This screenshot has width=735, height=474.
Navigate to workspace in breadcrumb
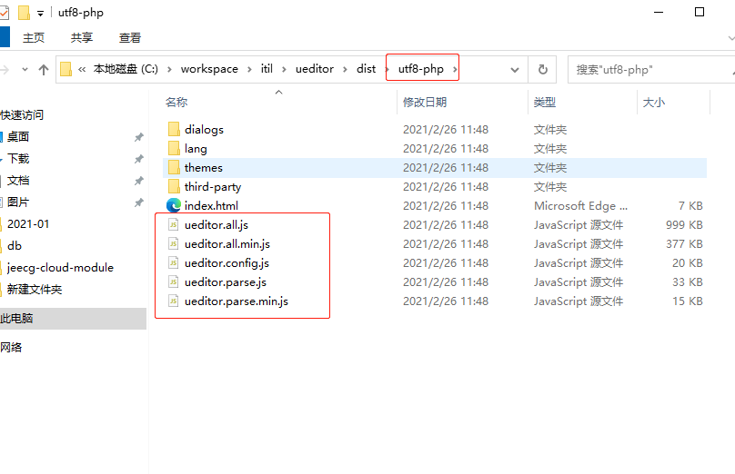[x=209, y=69]
